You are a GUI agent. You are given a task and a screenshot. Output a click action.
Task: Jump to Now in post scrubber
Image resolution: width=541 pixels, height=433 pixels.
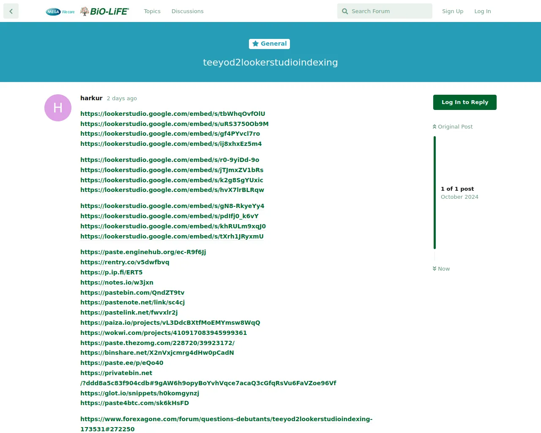click(x=441, y=269)
